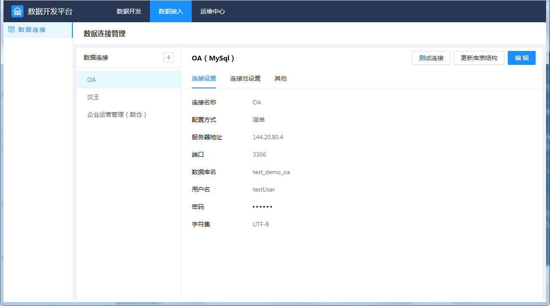The height and width of the screenshot is (306, 550).
Task: Open the 数据开发 top navigation tab
Action: tap(129, 11)
